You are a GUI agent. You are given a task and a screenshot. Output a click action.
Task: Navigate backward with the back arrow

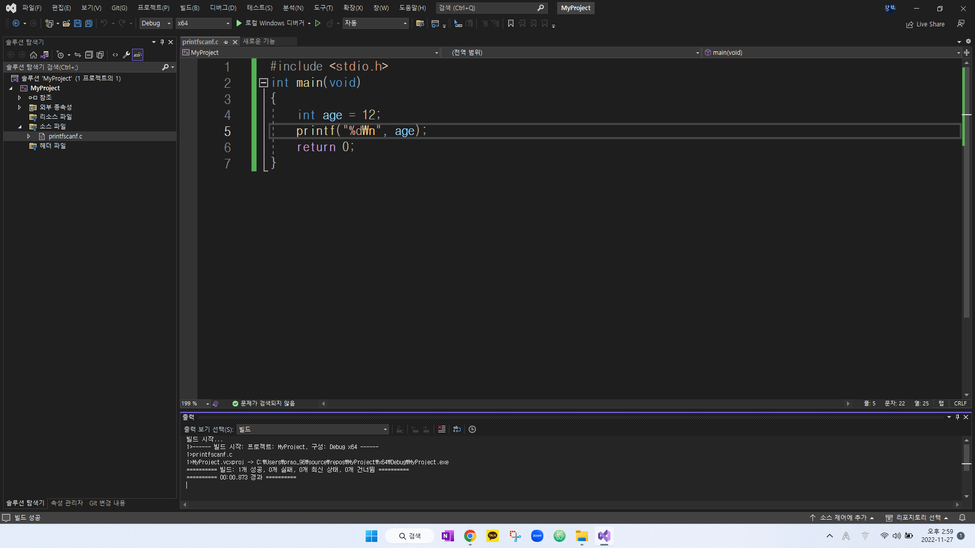point(16,23)
